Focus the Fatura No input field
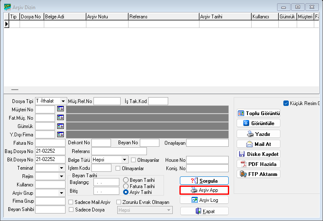Screen dimensions: 323x221 point(50,143)
